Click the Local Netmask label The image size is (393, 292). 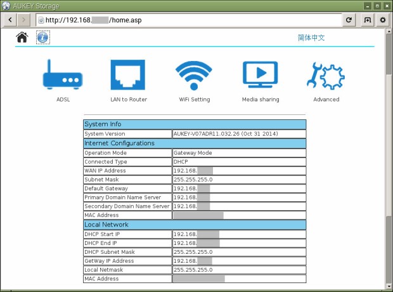104,270
